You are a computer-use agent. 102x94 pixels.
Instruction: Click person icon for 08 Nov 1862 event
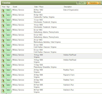coord(3,11)
